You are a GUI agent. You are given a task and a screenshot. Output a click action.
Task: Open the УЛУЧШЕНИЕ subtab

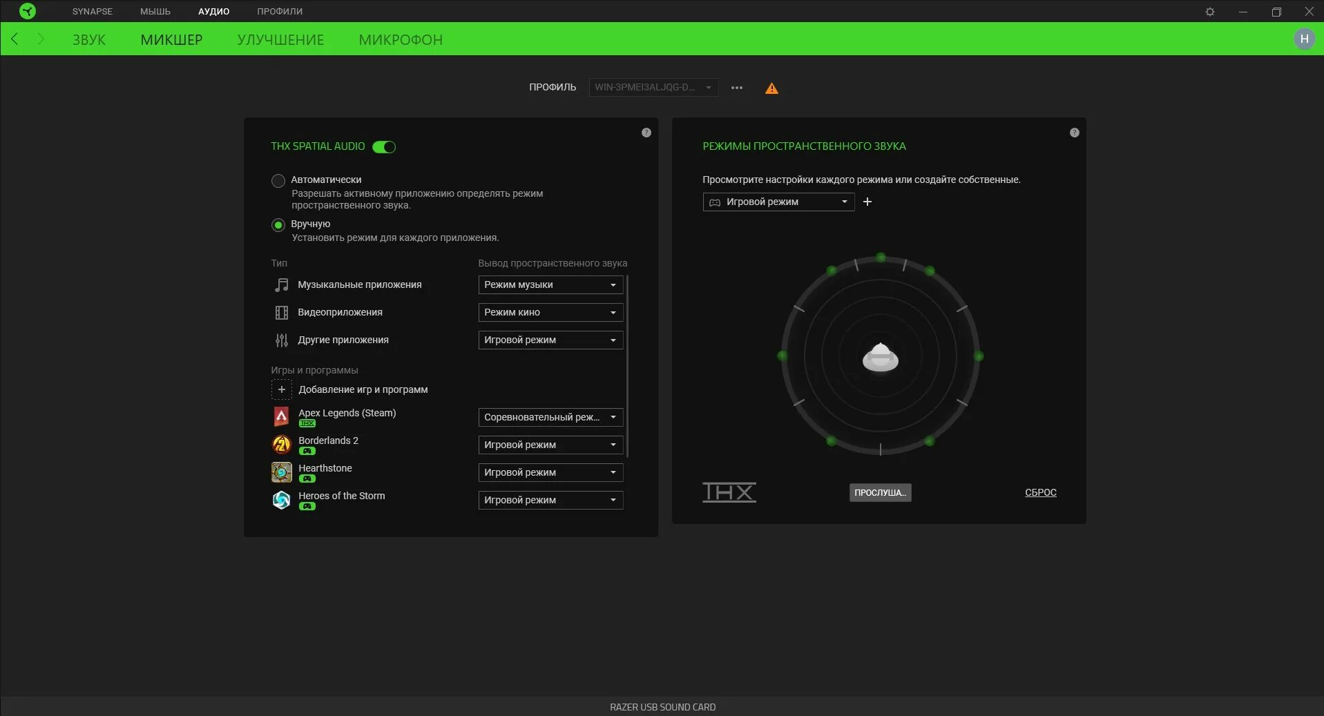coord(280,40)
